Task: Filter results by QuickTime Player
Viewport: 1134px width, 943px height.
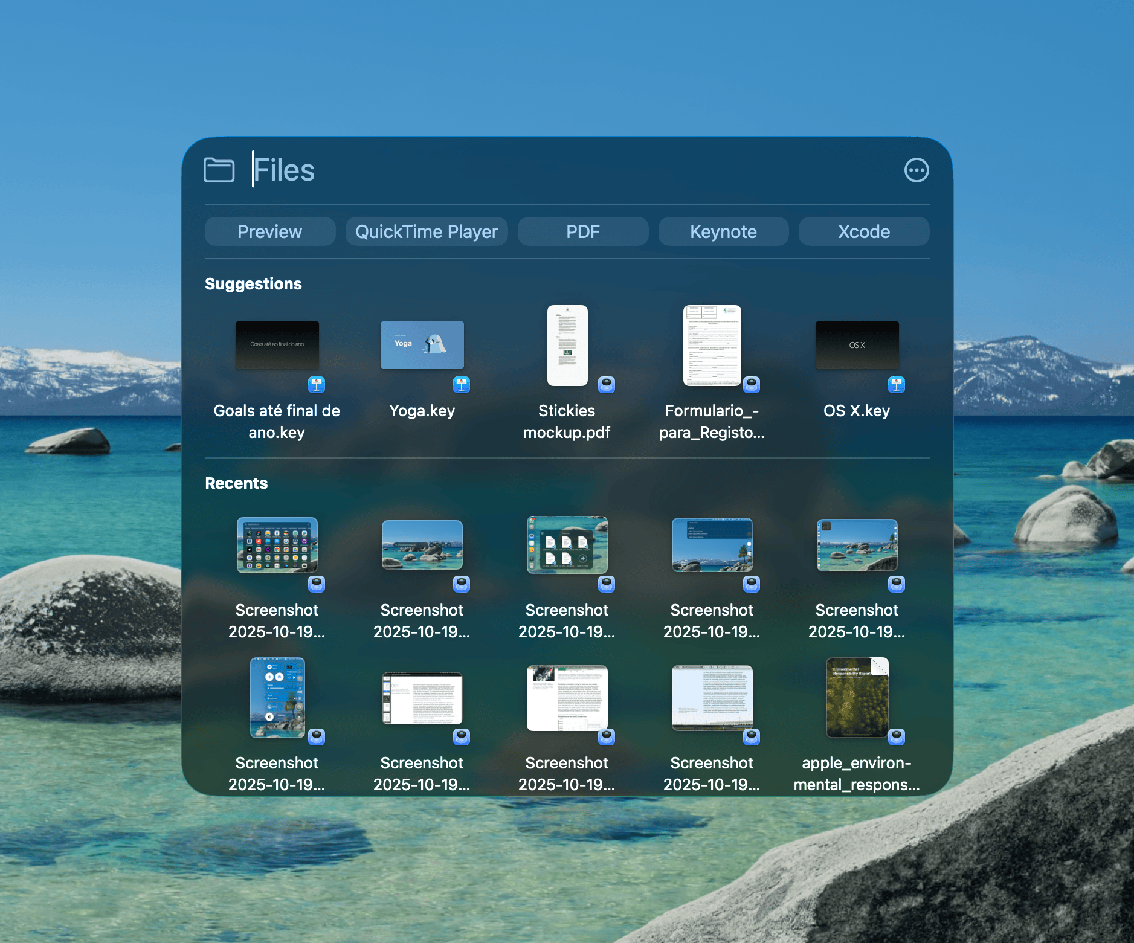Action: (426, 232)
